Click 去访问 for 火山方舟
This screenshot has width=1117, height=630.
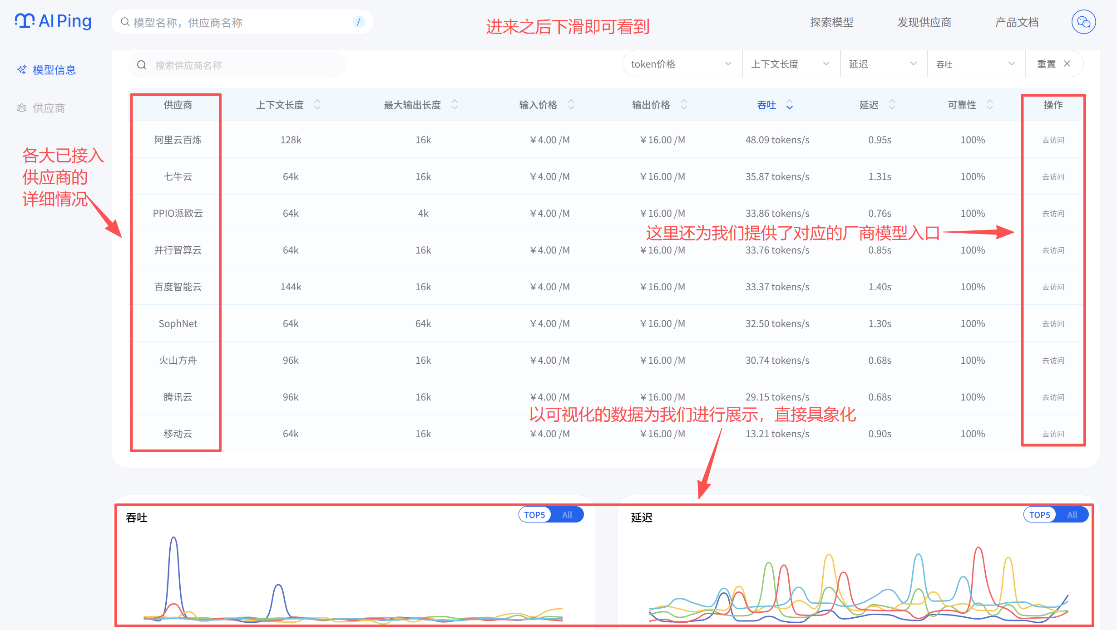click(1053, 360)
